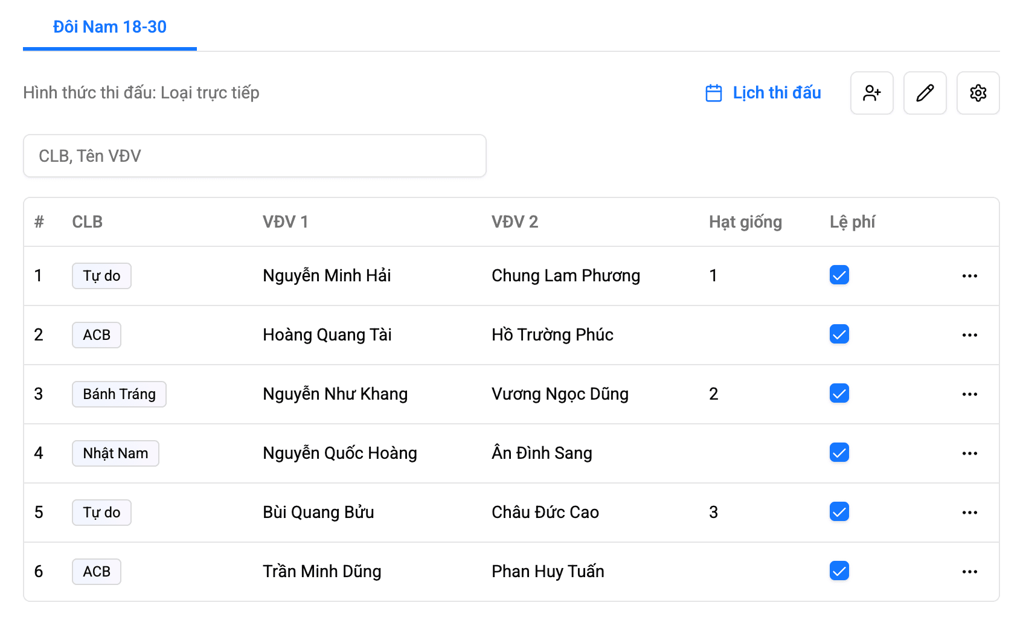Focus the CLB, Tên VĐV search field

click(x=254, y=156)
